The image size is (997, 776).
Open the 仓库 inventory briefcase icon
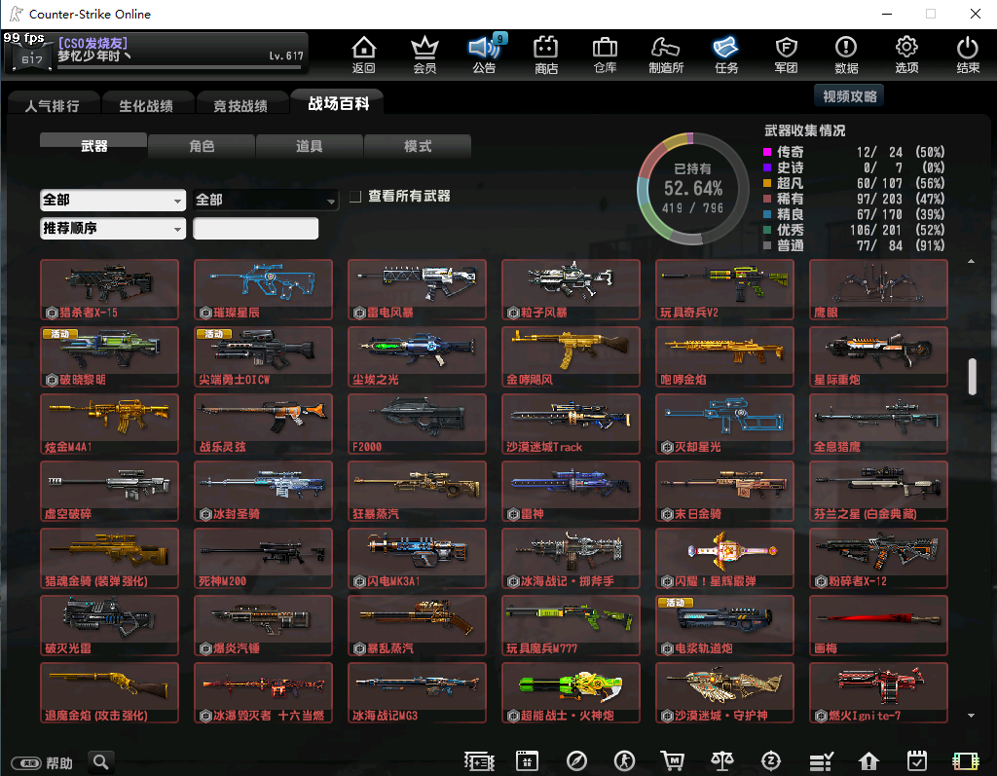click(605, 54)
